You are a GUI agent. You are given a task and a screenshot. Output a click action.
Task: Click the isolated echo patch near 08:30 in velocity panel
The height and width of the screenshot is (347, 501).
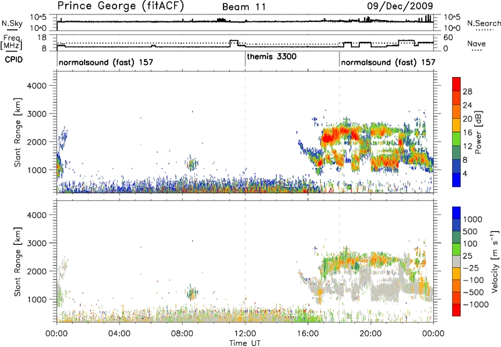coord(192,293)
